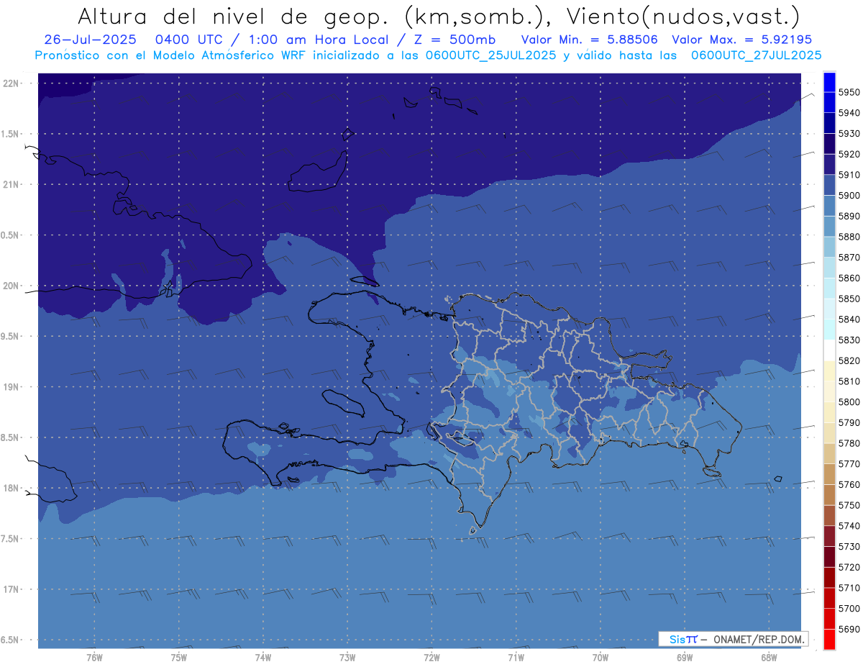Click the longitude label '68W'
This screenshot has width=863, height=667.
(x=769, y=658)
